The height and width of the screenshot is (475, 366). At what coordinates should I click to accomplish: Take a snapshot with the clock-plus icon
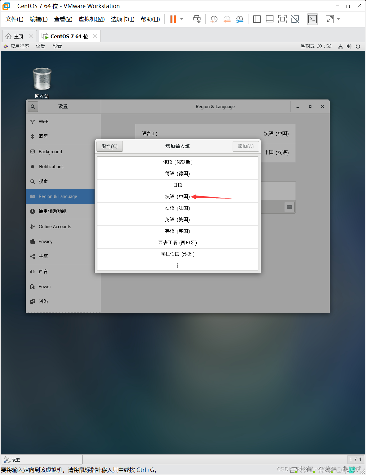214,19
